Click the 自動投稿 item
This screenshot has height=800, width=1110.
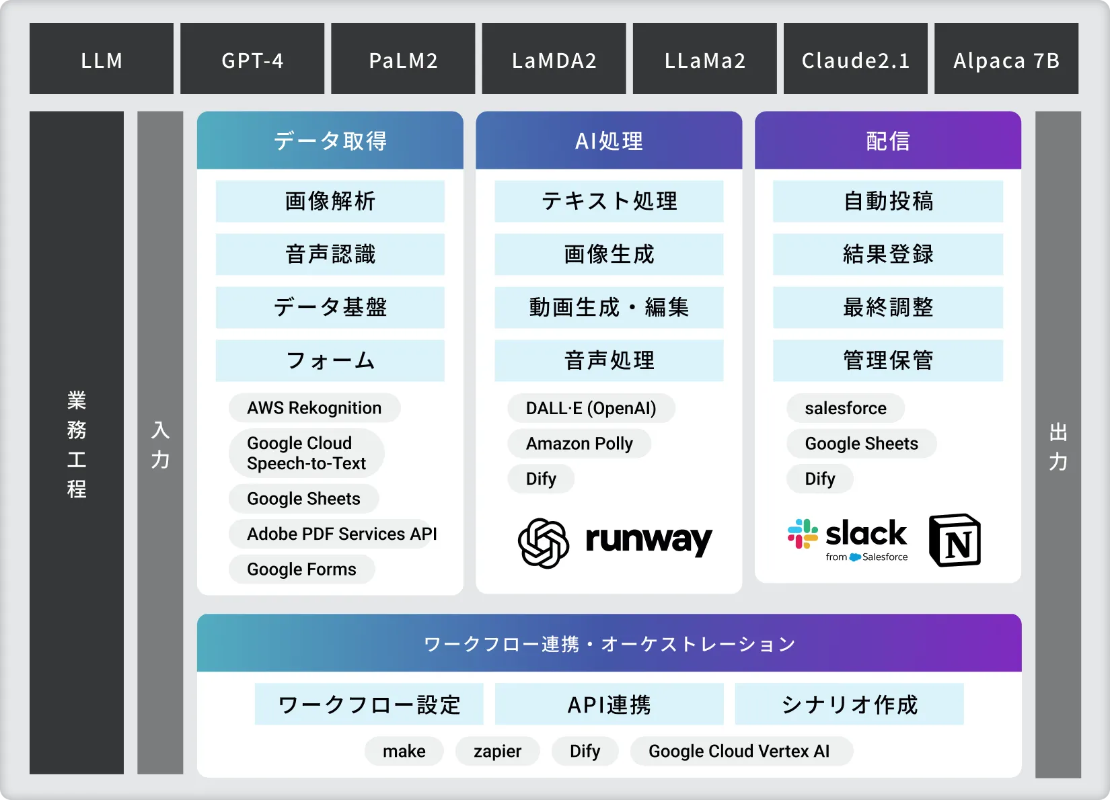888,201
